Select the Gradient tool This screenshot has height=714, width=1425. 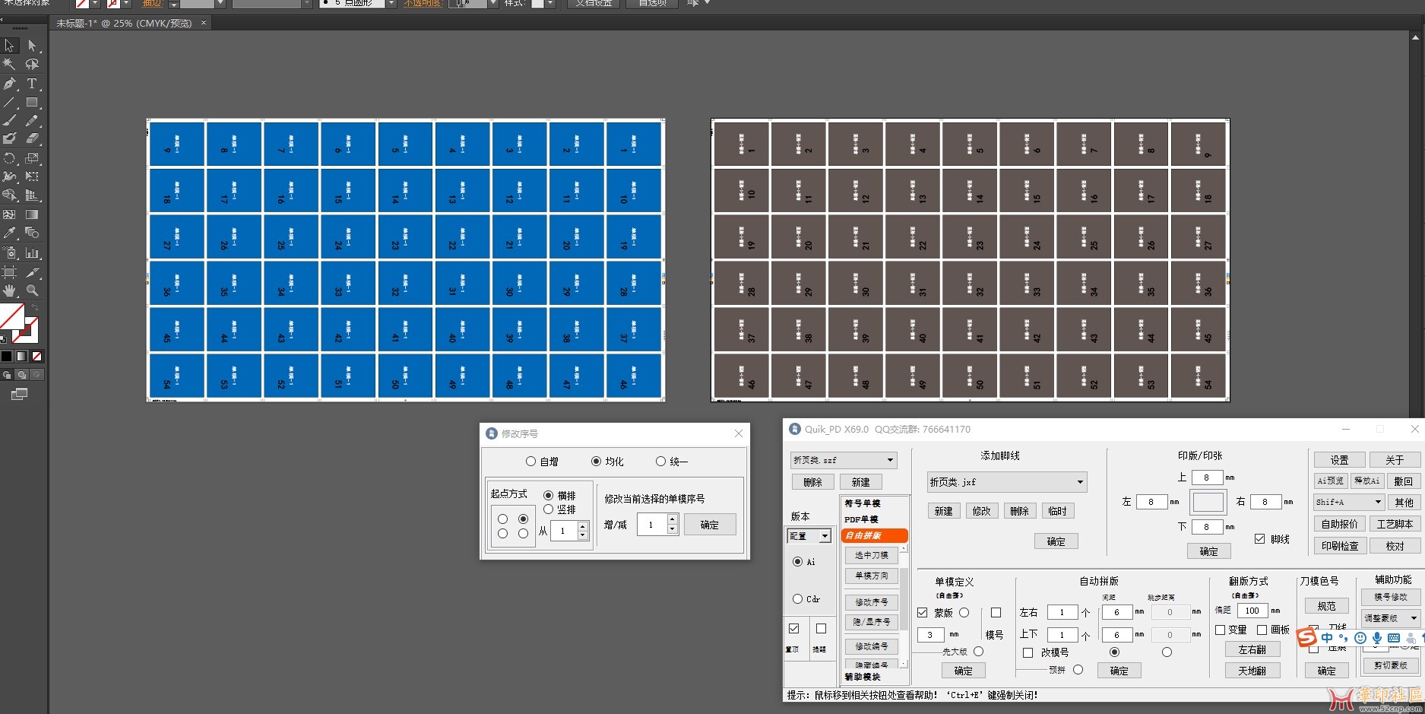(32, 214)
